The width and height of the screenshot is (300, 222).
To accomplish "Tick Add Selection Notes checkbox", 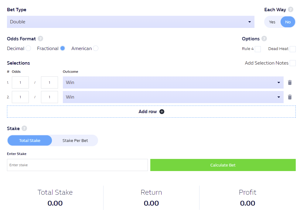I will [x=292, y=63].
